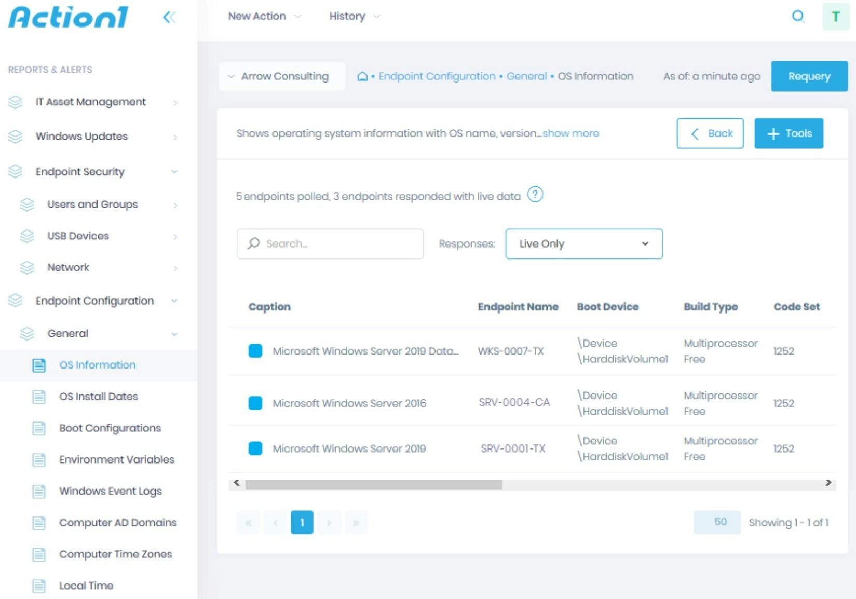Expand Users and Groups chevron

tap(175, 205)
